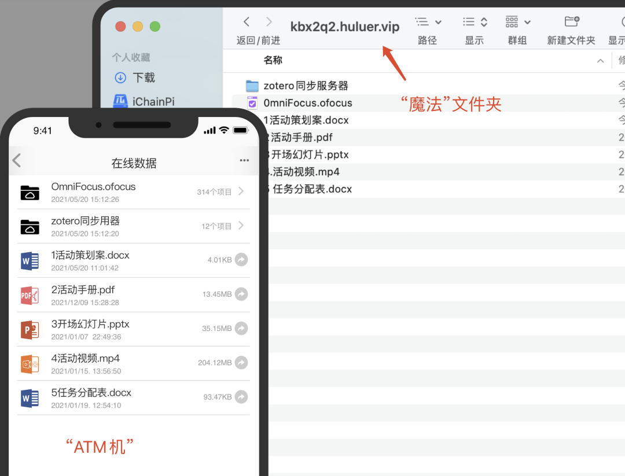Open 4活动视频.mp4 on the phone
The width and height of the screenshot is (625, 476).
(x=134, y=363)
